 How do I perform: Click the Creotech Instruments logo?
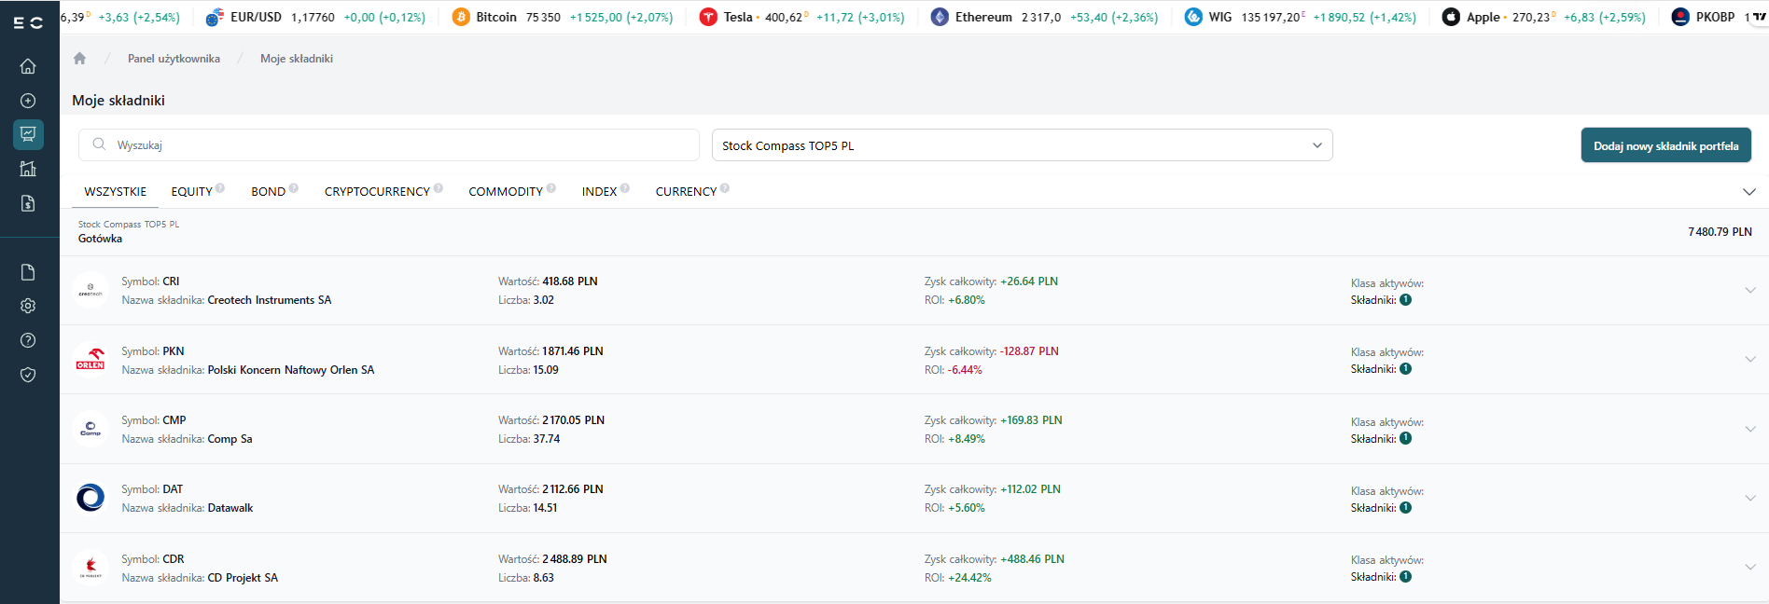click(x=91, y=290)
